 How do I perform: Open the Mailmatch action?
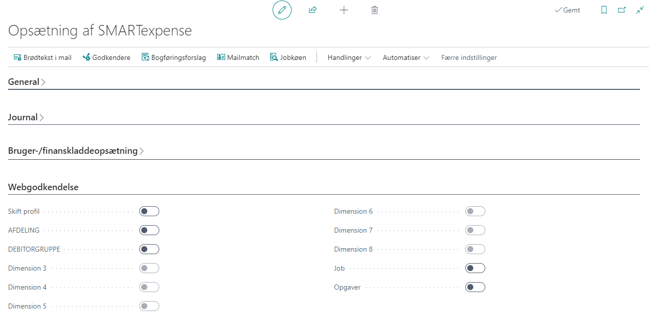tap(238, 57)
